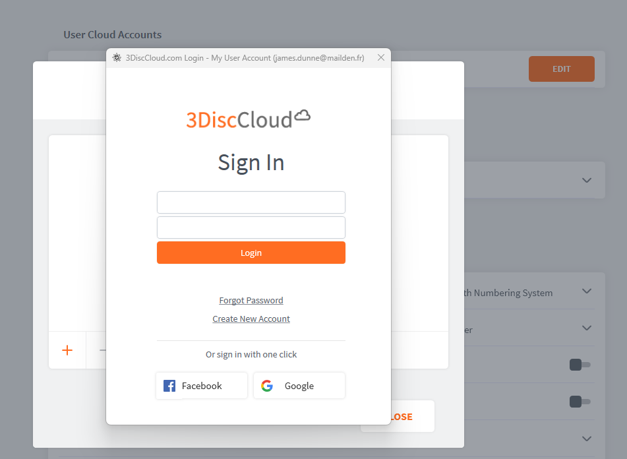The image size is (627, 459).
Task: Click the 3DiscCloud cloud logo
Action: pyautogui.click(x=248, y=119)
